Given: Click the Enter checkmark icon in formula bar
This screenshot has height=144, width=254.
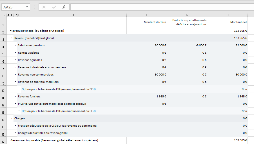Looking at the screenshot, I should point(54,7).
